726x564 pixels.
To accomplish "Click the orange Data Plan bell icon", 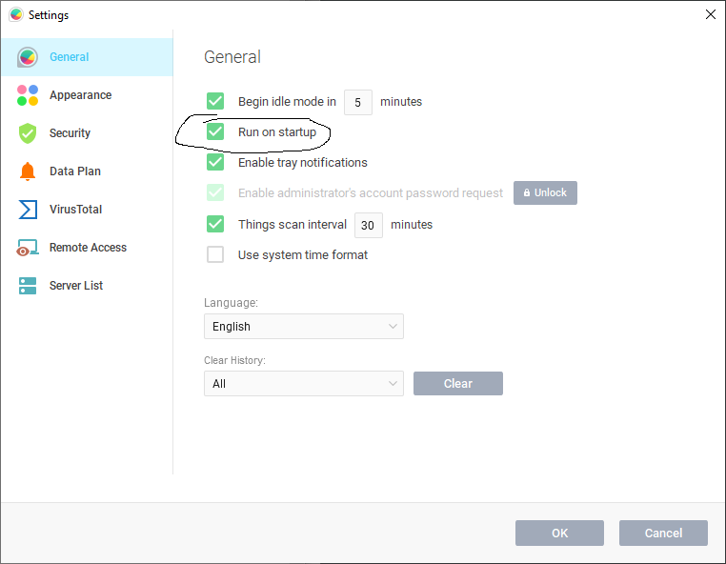I will [x=28, y=171].
